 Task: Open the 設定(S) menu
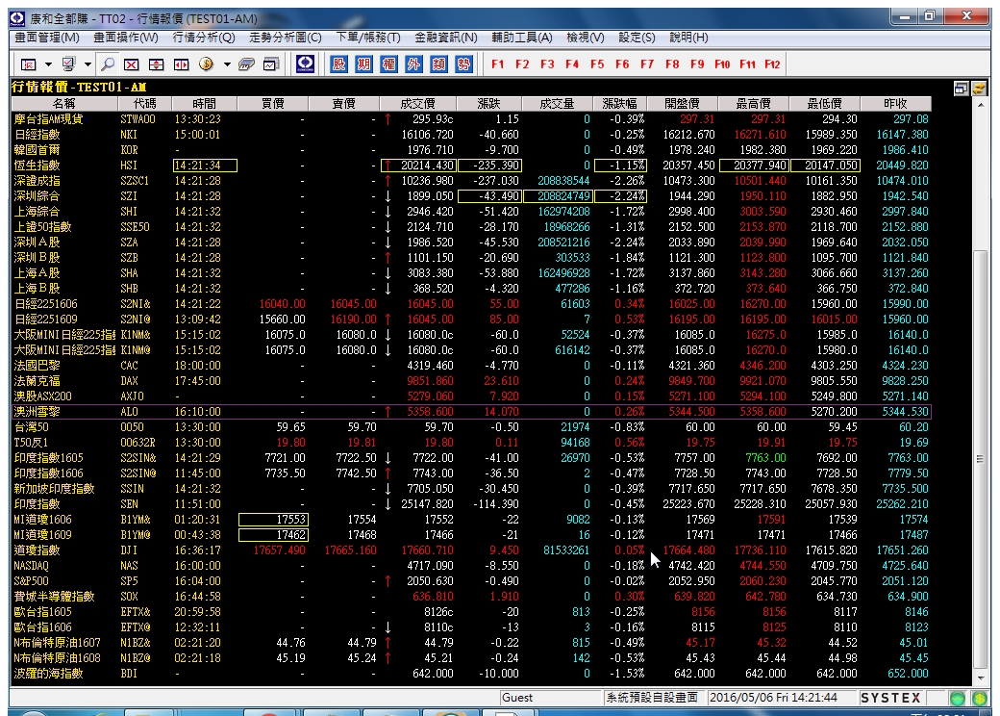(637, 38)
